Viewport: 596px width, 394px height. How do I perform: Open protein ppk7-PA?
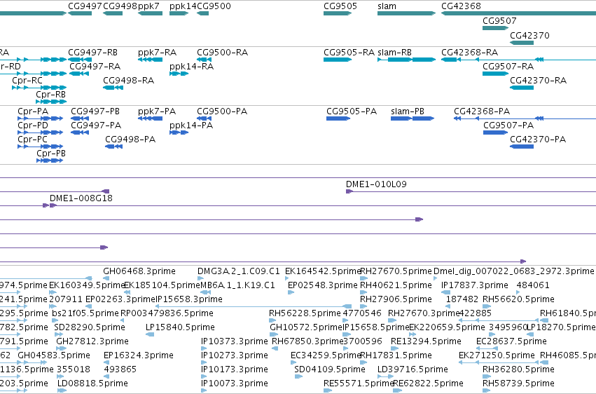click(x=157, y=111)
